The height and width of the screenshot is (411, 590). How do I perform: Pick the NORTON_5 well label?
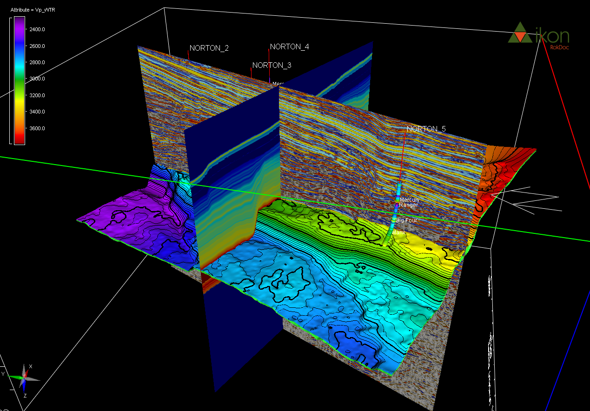point(425,129)
